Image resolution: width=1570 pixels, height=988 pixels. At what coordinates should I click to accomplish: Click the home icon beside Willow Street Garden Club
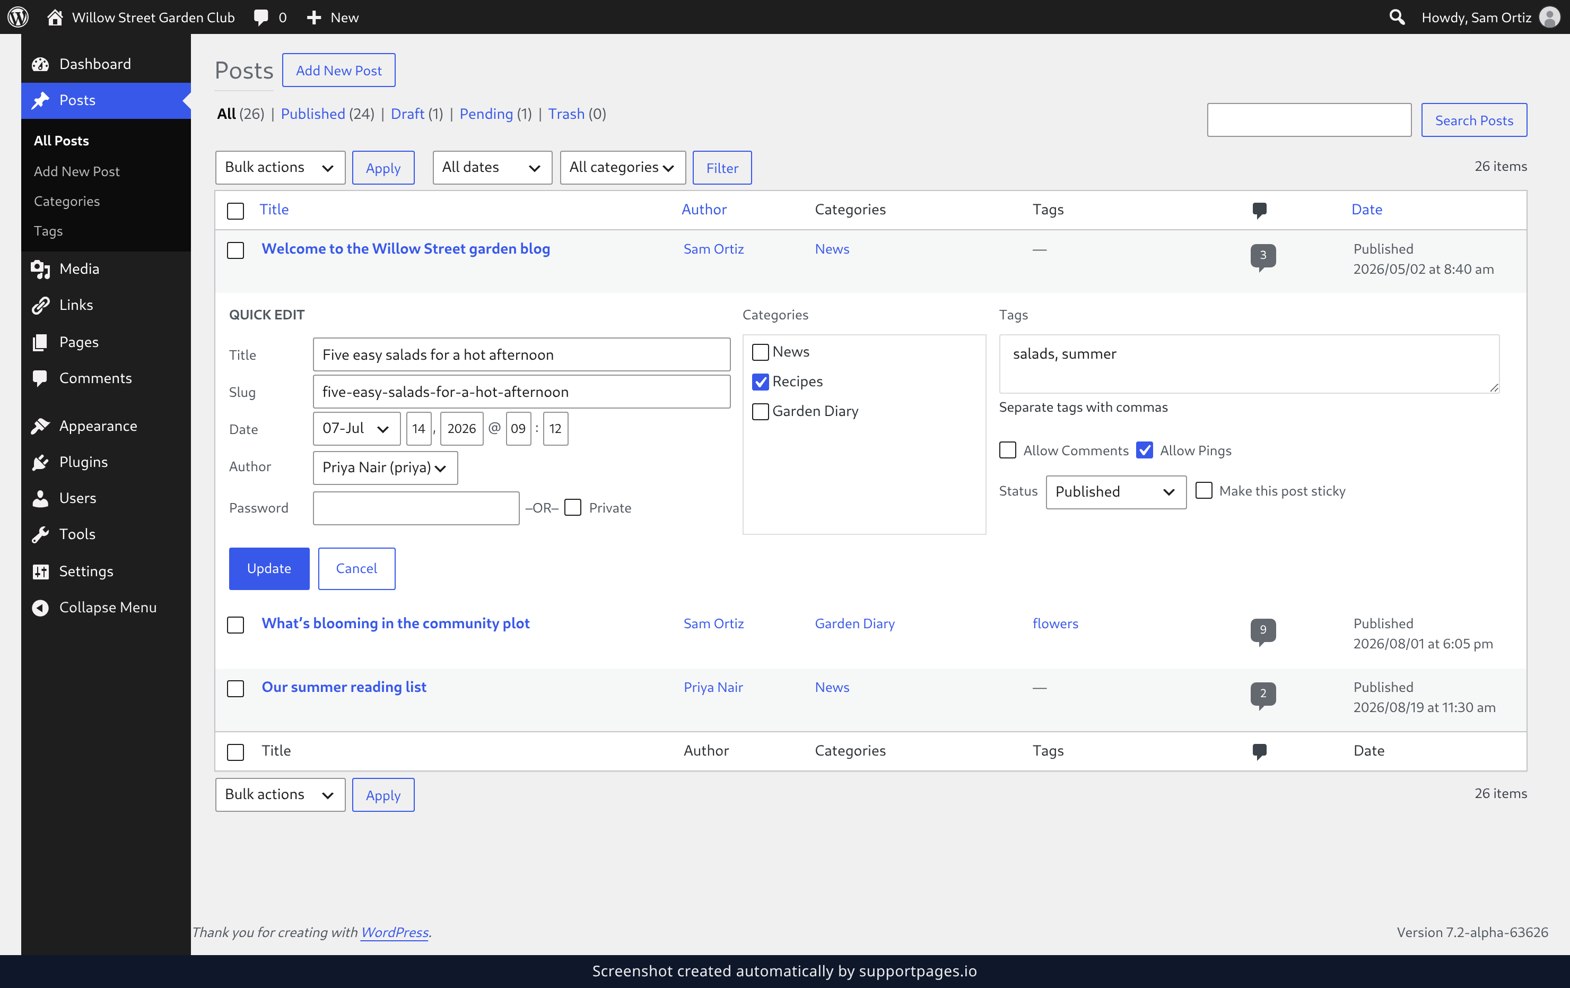55,17
